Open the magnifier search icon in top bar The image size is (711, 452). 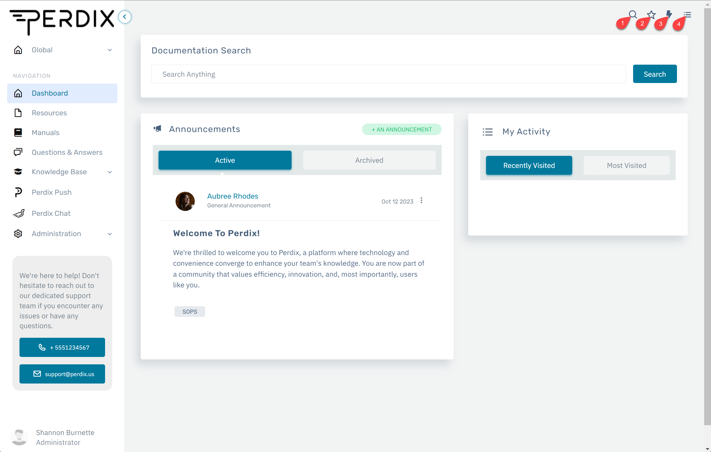coord(633,15)
